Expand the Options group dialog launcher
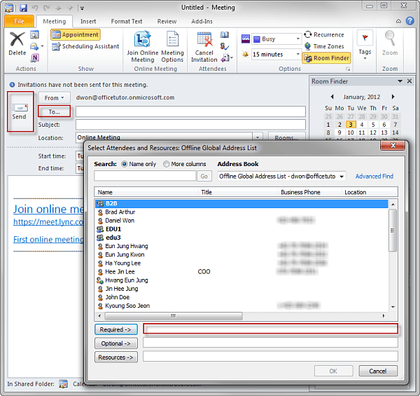This screenshot has height=396, width=420. (348, 69)
